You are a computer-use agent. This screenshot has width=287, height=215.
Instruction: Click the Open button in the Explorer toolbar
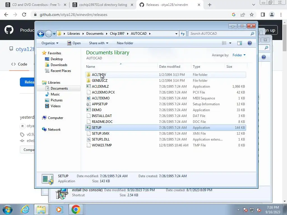pyautogui.click(x=74, y=43)
